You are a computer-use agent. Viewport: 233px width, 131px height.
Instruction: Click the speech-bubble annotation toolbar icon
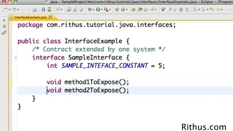pyautogui.click(x=163, y=10)
